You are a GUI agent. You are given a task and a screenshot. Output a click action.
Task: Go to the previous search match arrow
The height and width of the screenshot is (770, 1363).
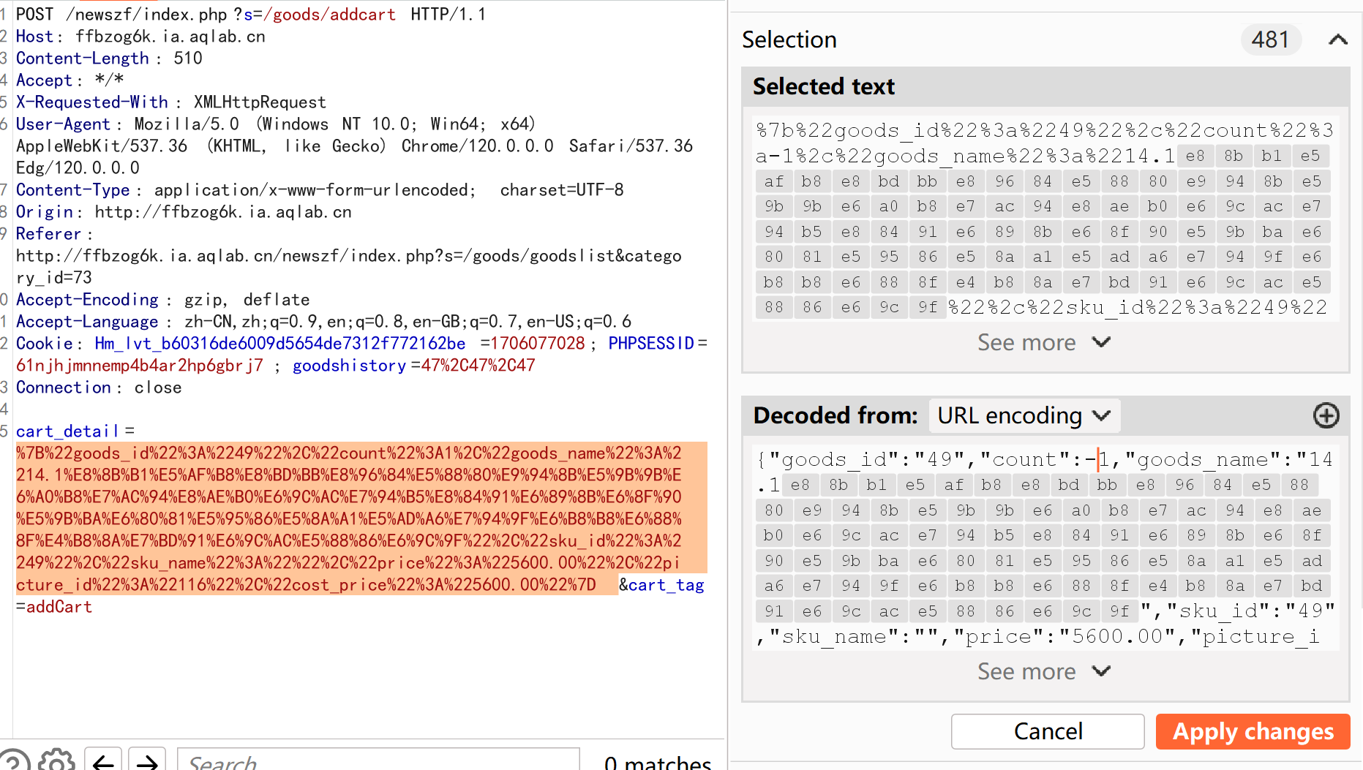click(103, 760)
